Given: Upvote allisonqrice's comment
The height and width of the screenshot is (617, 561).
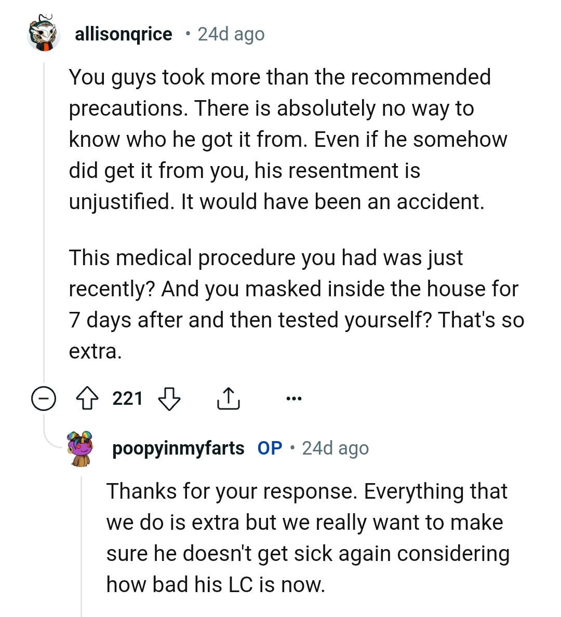Looking at the screenshot, I should [x=87, y=399].
